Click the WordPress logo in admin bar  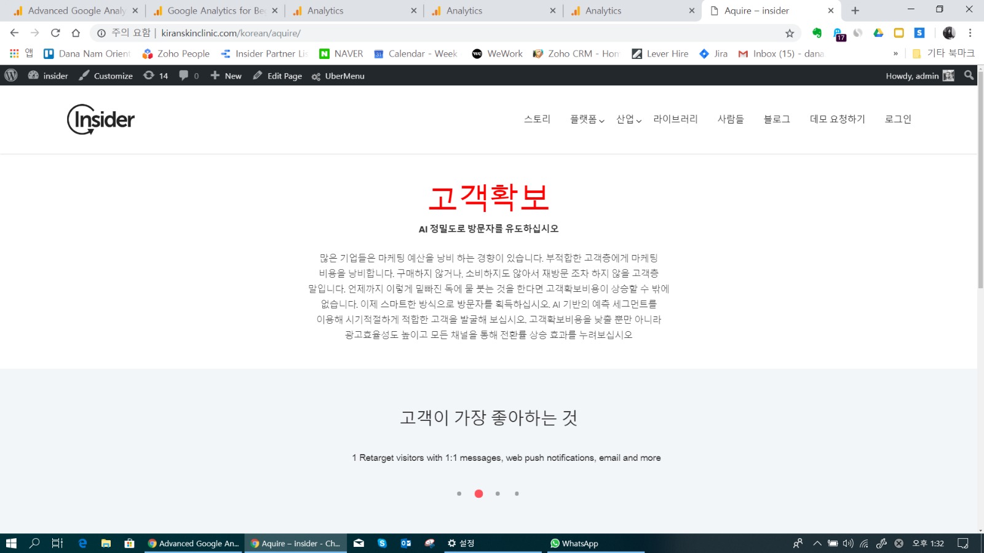click(x=11, y=76)
